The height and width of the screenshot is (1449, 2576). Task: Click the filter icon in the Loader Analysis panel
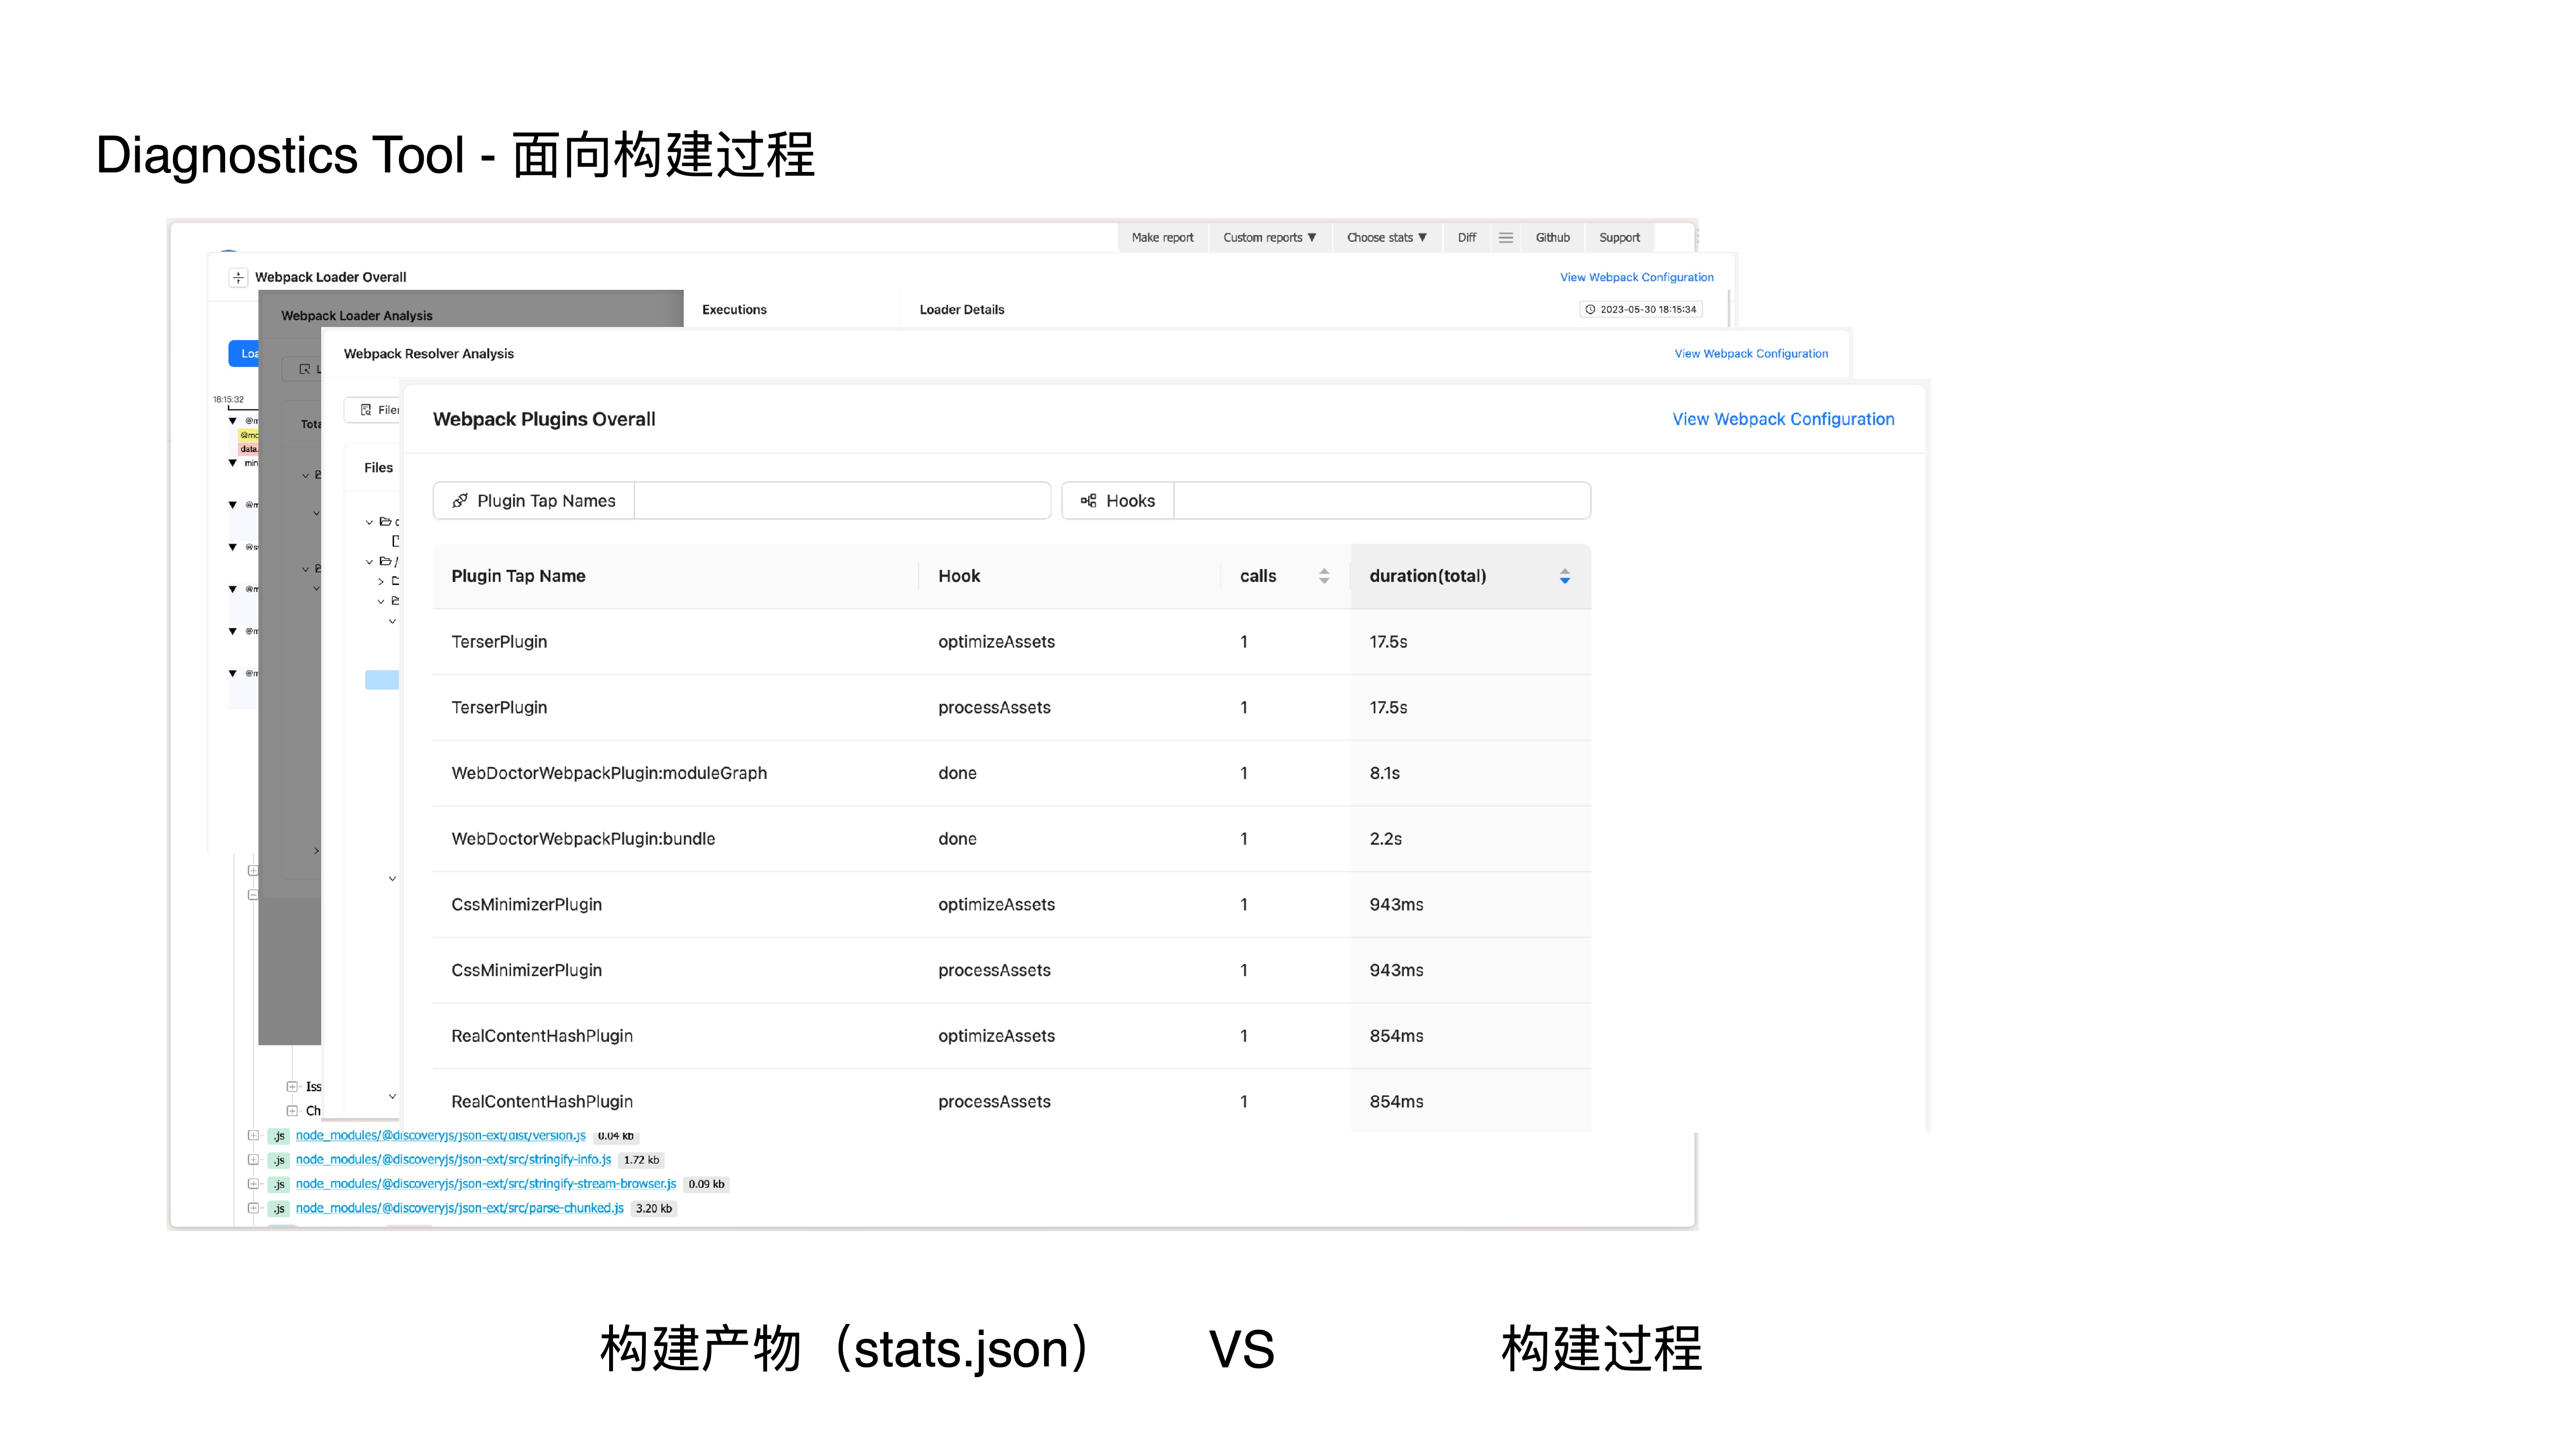[x=305, y=369]
